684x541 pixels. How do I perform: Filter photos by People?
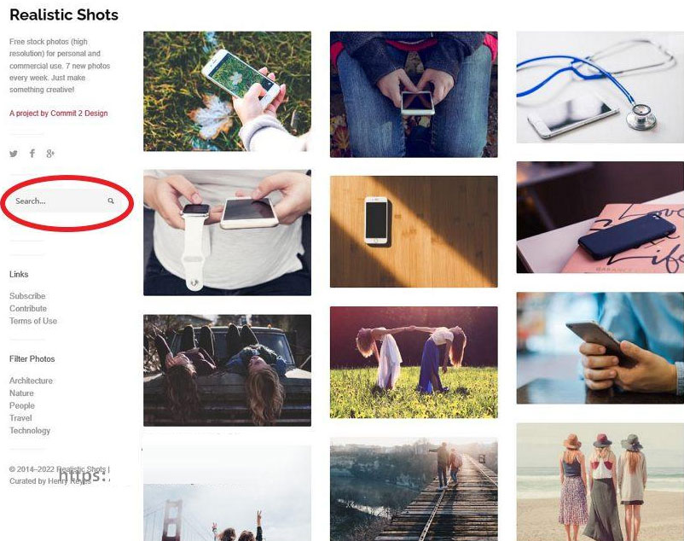pos(22,406)
